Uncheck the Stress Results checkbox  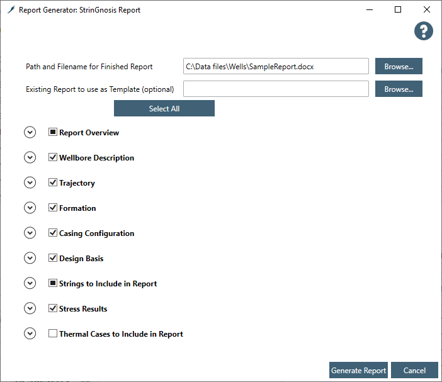pyautogui.click(x=53, y=309)
